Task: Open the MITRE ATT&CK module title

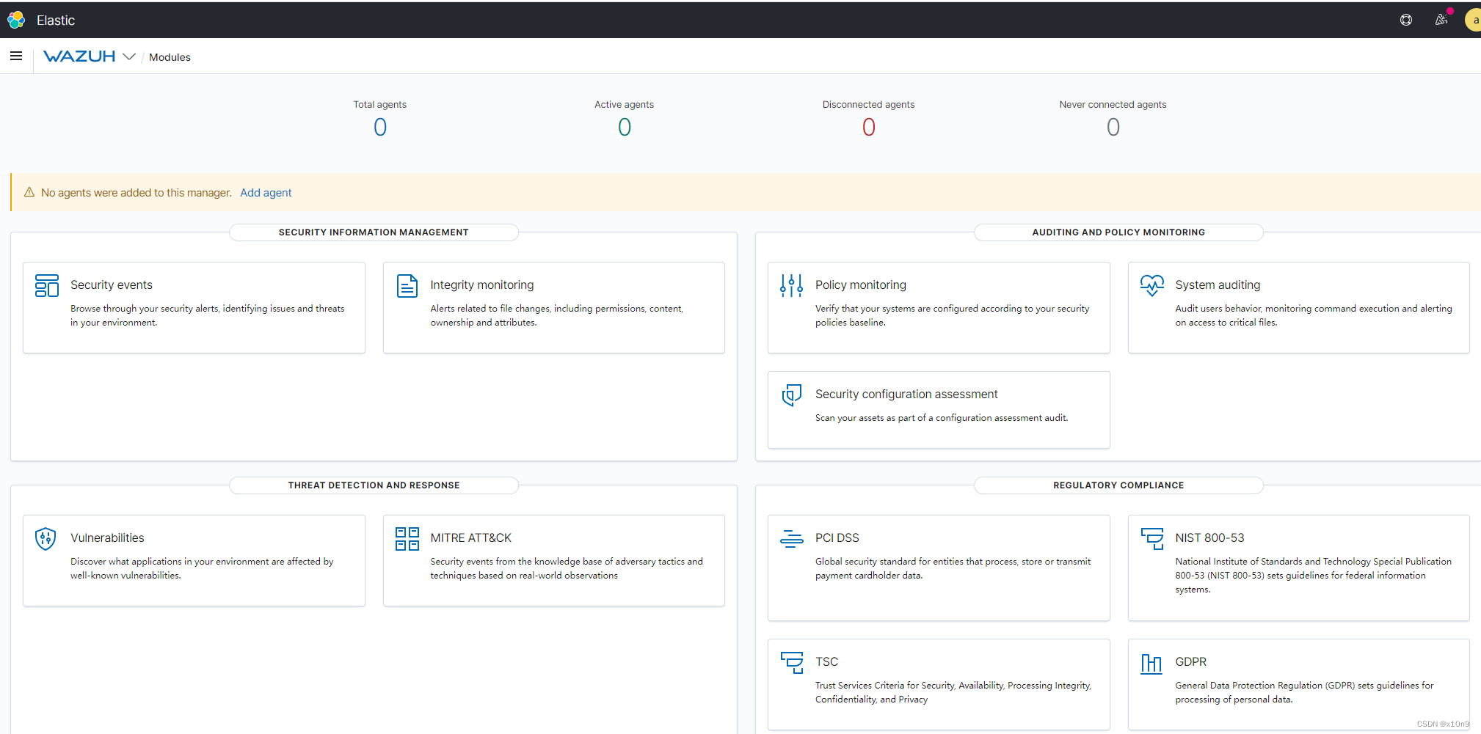Action: (471, 537)
